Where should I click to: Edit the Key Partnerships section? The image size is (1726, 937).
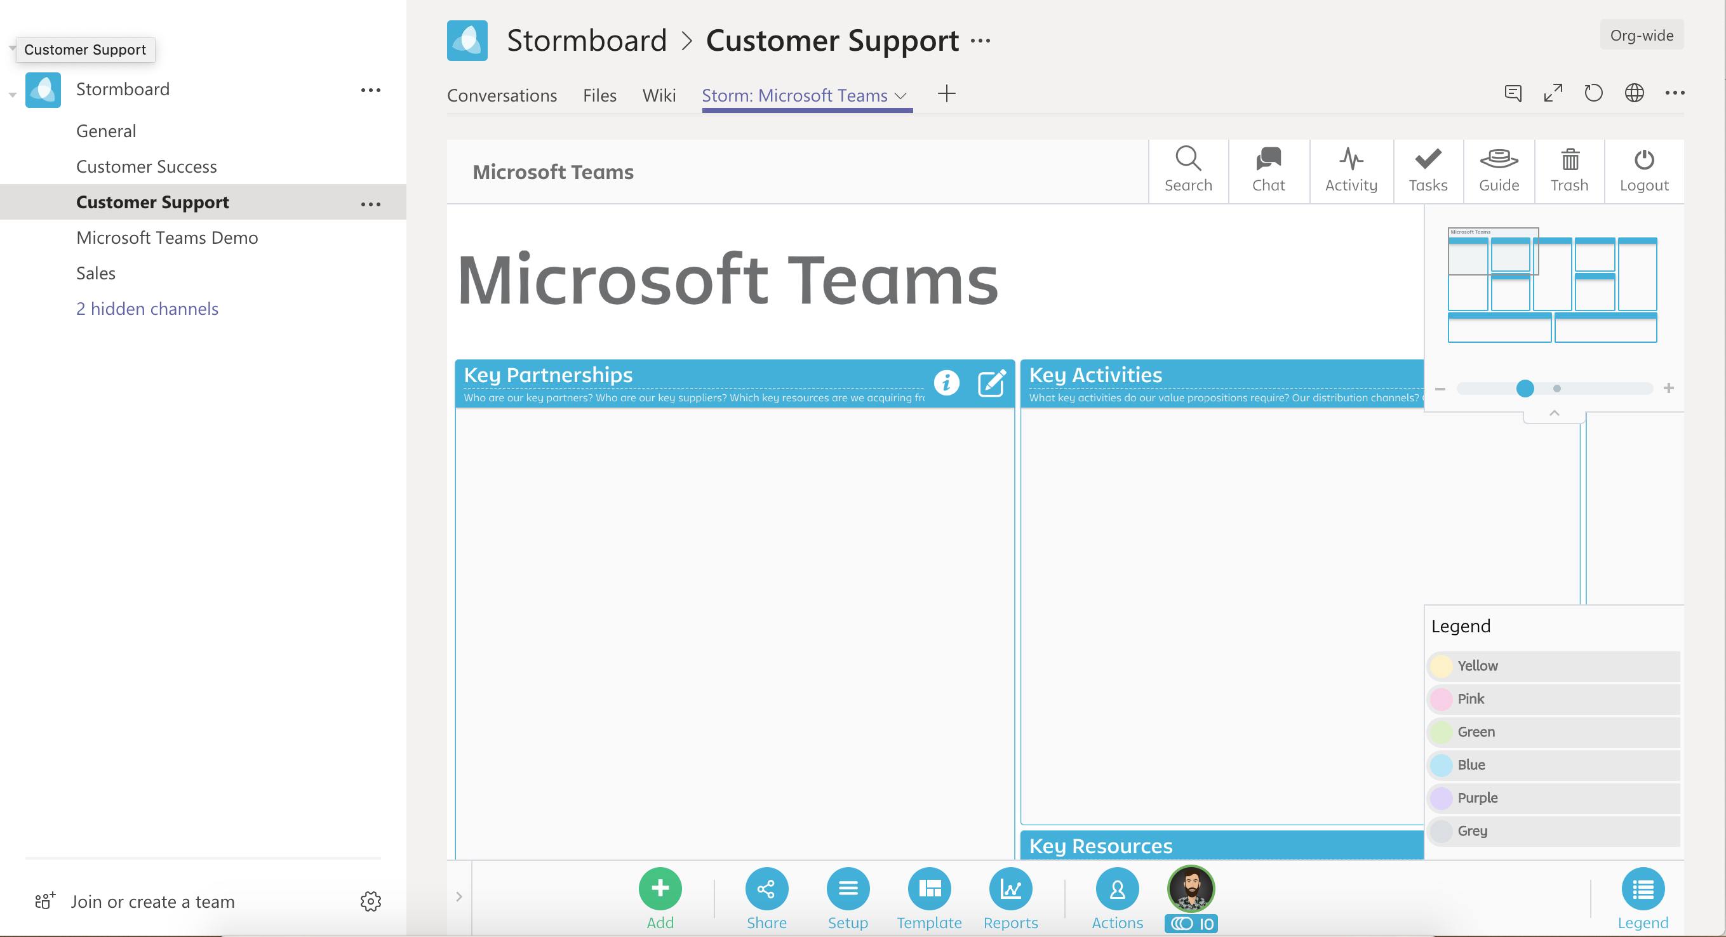[992, 382]
